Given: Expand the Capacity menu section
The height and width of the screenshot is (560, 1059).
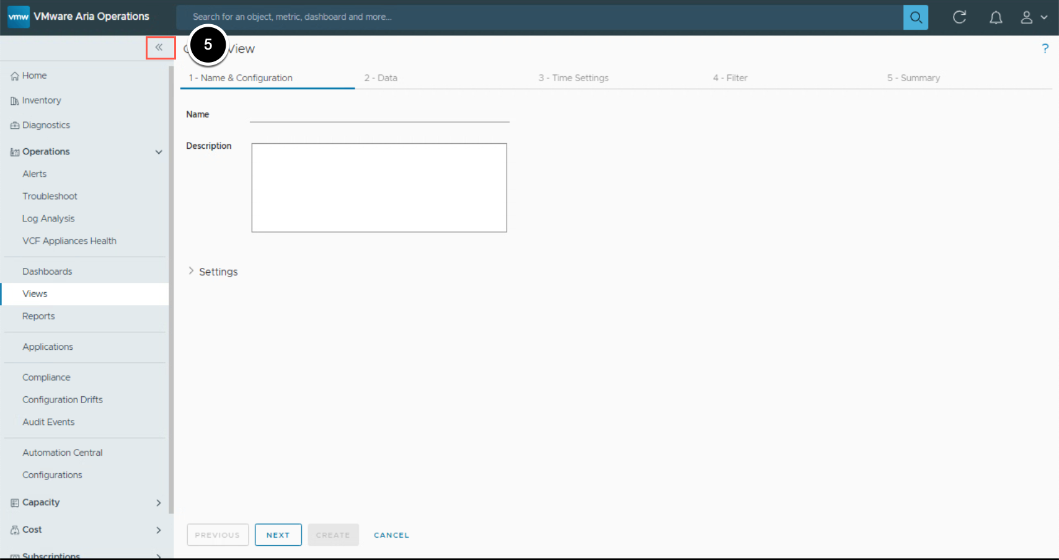Looking at the screenshot, I should tap(159, 503).
